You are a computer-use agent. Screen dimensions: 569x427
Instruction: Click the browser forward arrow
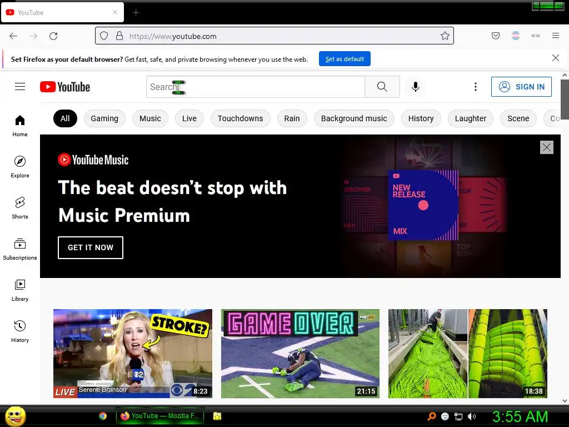click(33, 36)
